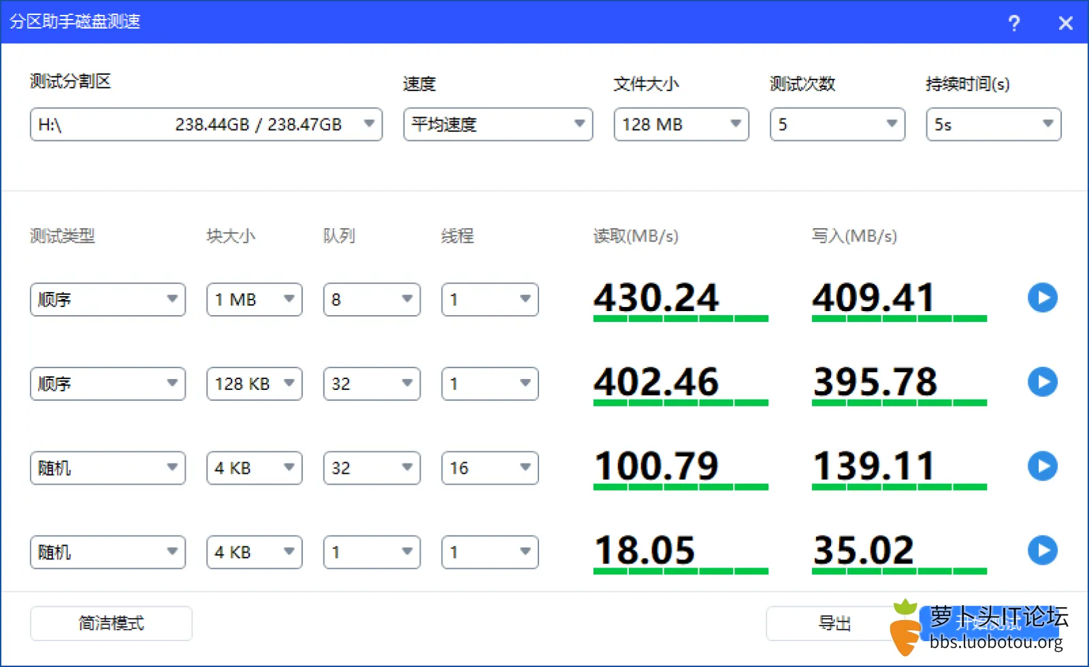Run the 1 MB sequential test
Viewport: 1089px width, 667px height.
[x=1042, y=298]
